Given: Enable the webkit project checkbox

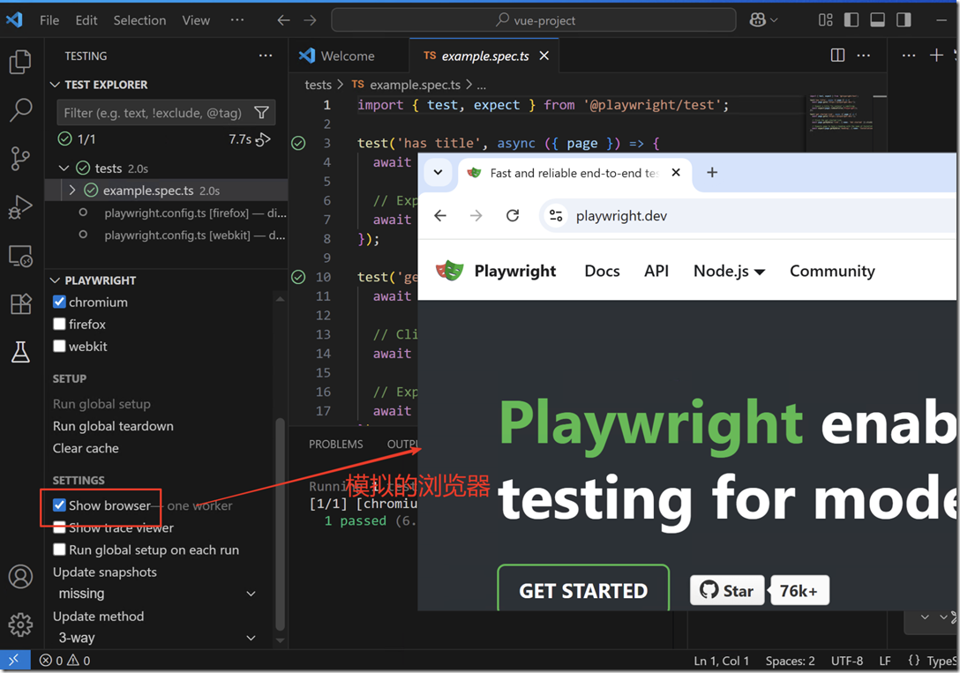Looking at the screenshot, I should [x=59, y=346].
